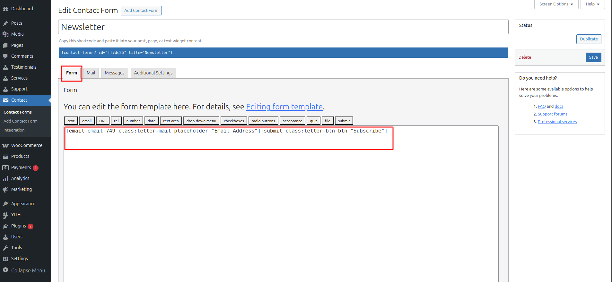Click the Add Contact Form button
This screenshot has width=612, height=282.
coord(141,11)
